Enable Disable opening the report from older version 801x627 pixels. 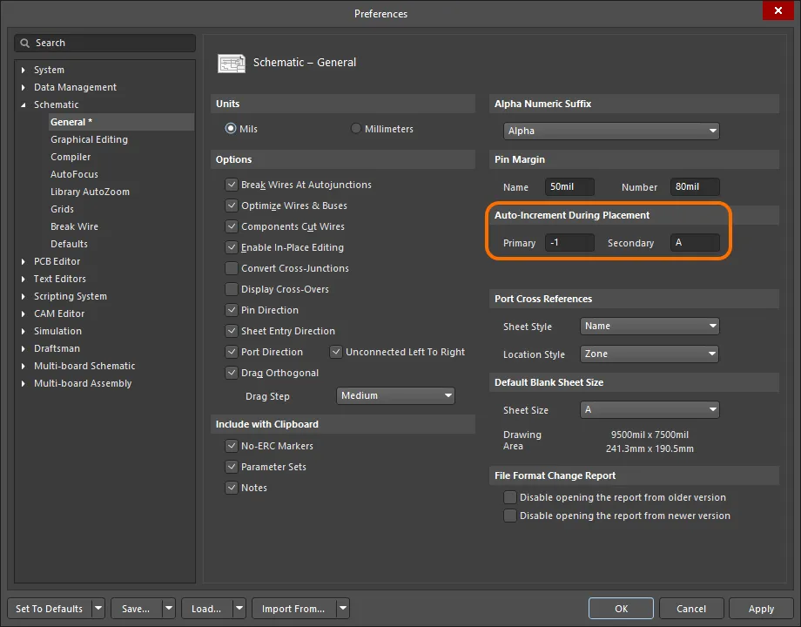pos(510,496)
